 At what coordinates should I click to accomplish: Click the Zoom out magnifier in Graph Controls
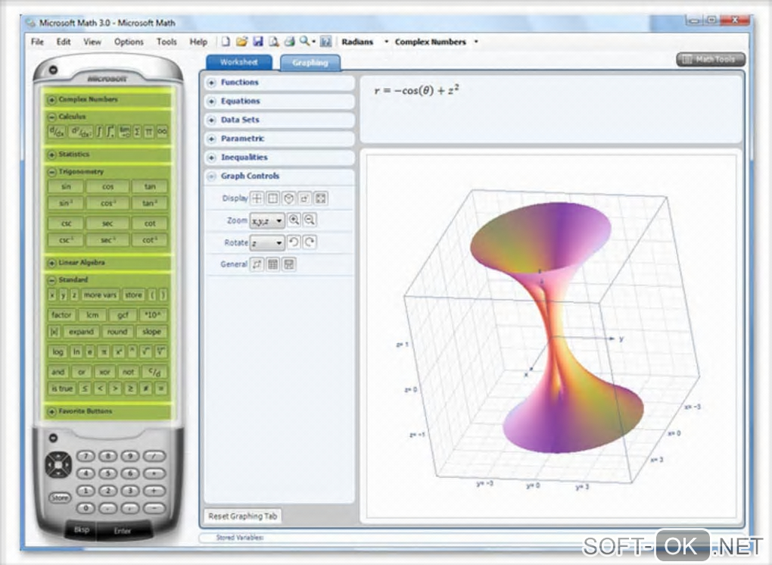(x=310, y=220)
